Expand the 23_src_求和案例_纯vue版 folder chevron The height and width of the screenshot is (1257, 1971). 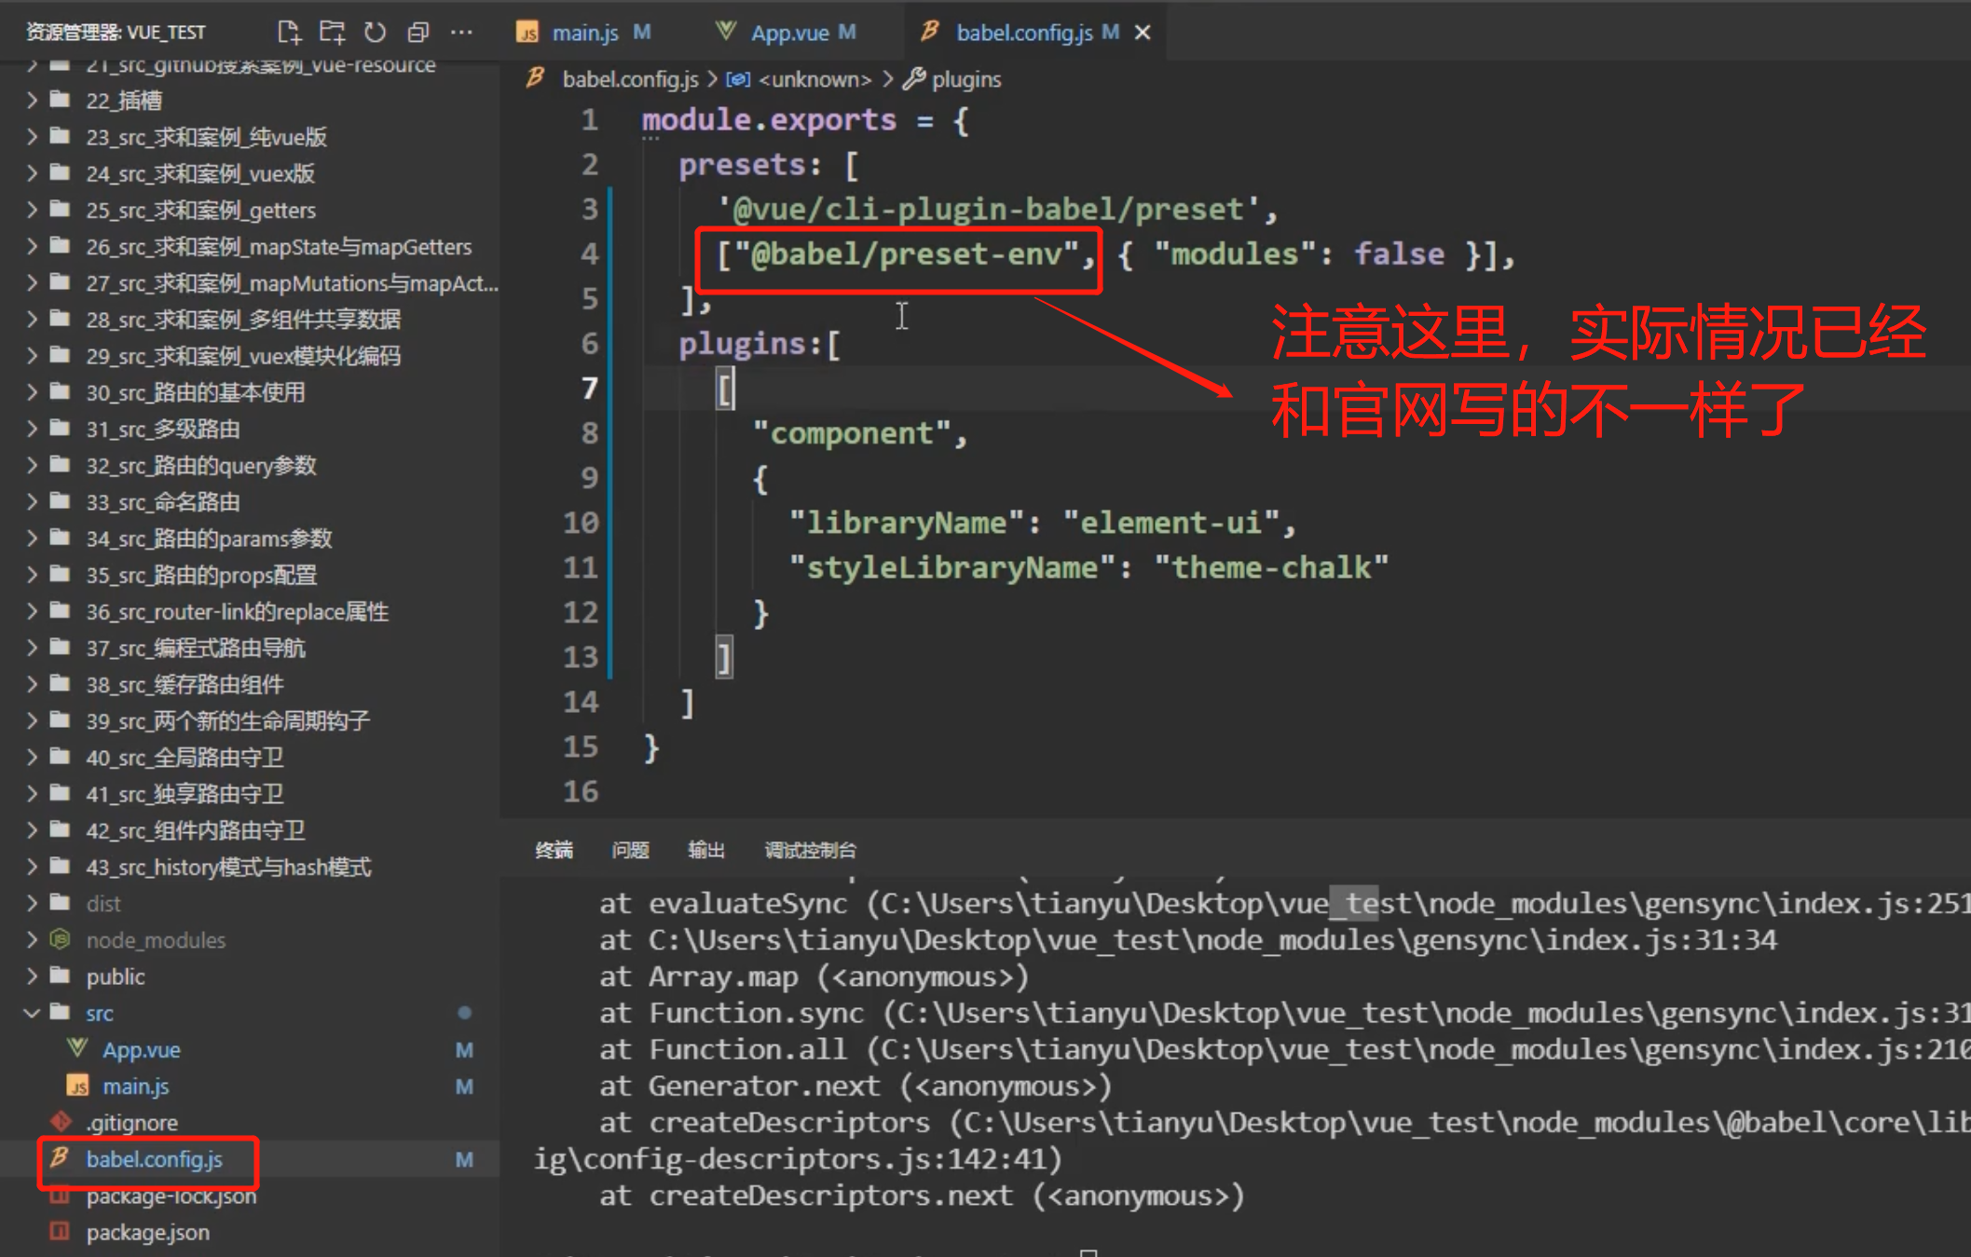pos(33,137)
